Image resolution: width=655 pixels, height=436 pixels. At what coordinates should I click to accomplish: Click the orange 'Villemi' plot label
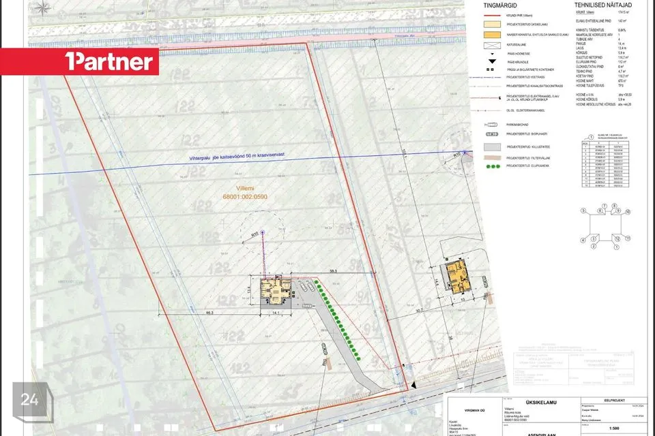tap(245, 188)
